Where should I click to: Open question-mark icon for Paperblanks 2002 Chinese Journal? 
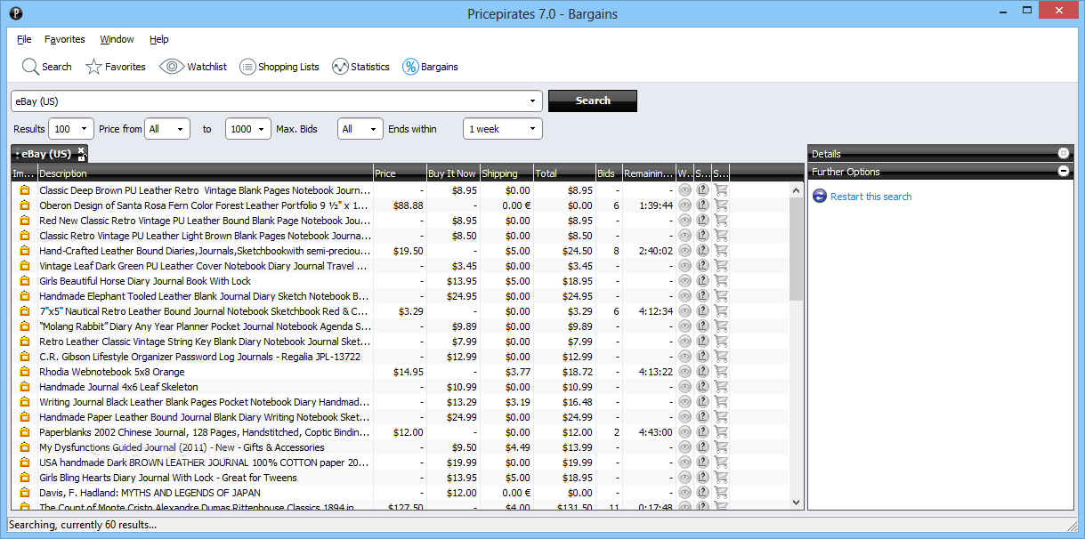pos(702,432)
